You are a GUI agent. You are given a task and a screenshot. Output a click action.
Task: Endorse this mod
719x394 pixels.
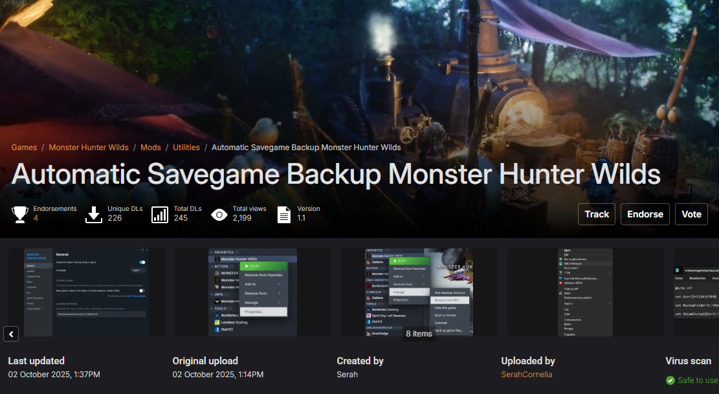click(x=645, y=214)
